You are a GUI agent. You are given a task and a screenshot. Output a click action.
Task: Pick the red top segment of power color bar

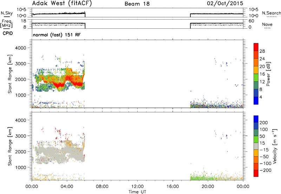[x=256, y=47]
